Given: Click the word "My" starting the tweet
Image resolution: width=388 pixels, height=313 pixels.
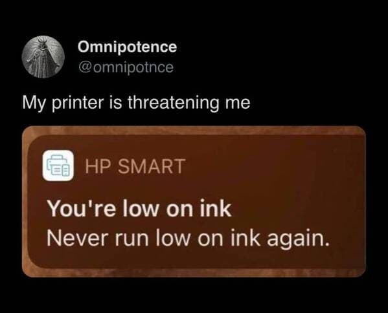Looking at the screenshot, I should [34, 103].
